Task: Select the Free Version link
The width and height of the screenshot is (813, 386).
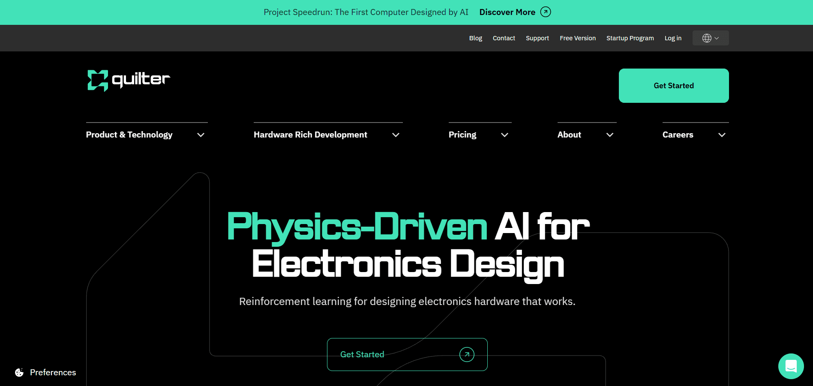Action: coord(577,38)
